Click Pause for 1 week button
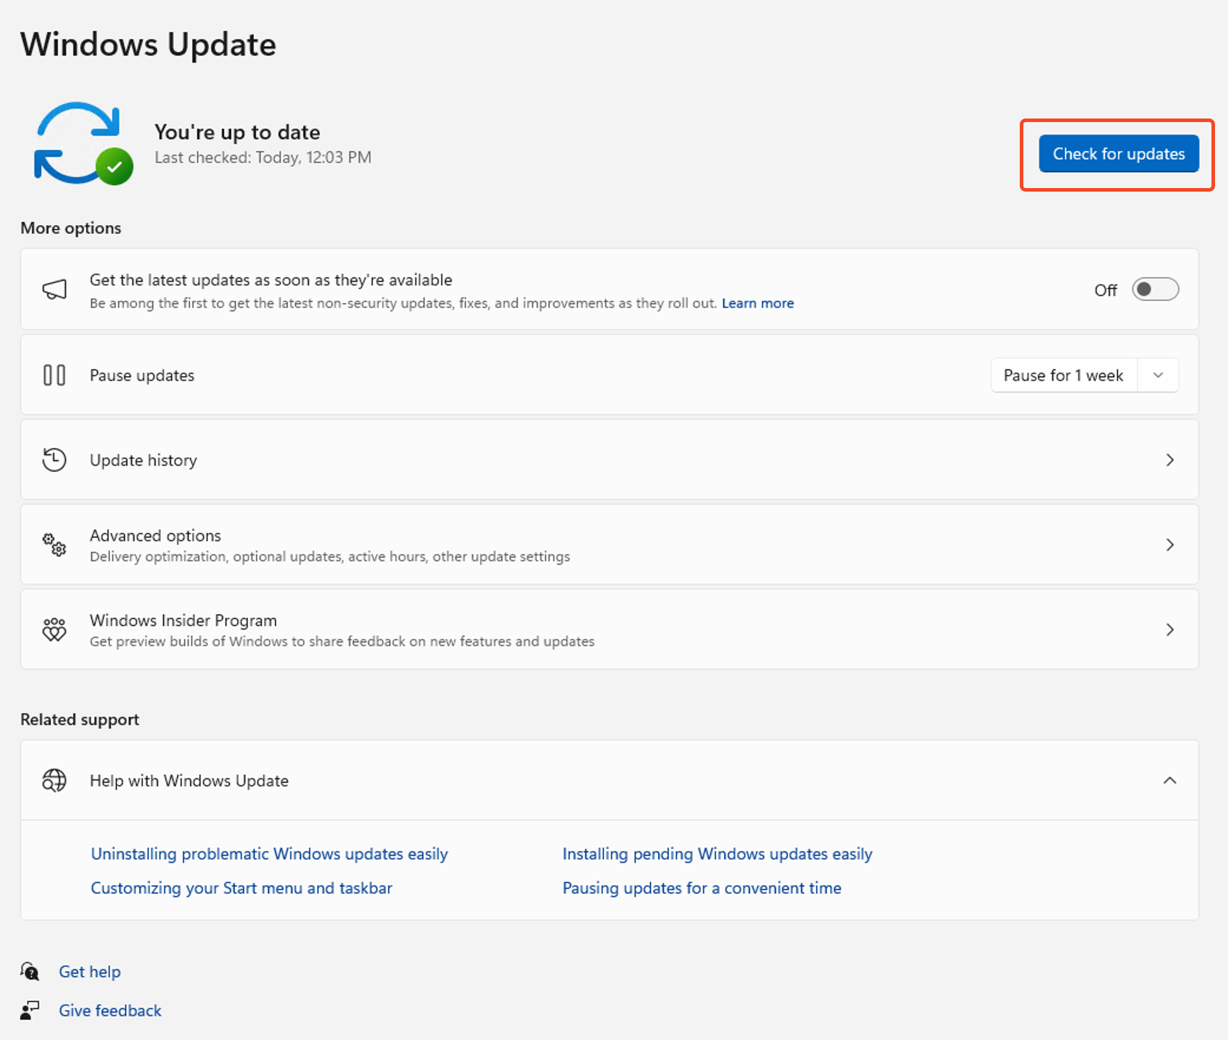 (1063, 375)
